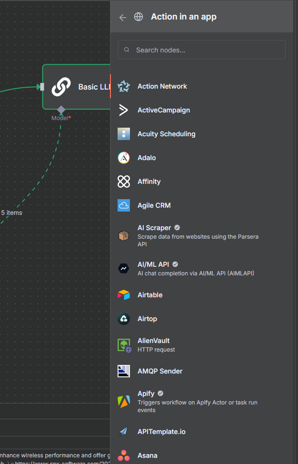Click the verified badge next to Apify
The image size is (298, 464).
pos(160,393)
